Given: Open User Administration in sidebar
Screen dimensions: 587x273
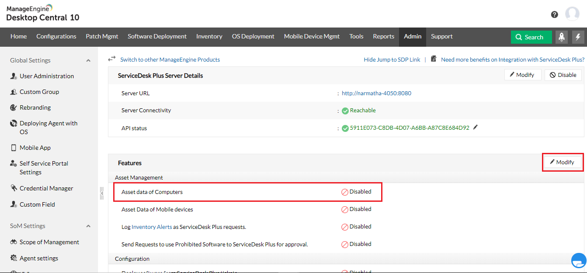Looking at the screenshot, I should (47, 76).
